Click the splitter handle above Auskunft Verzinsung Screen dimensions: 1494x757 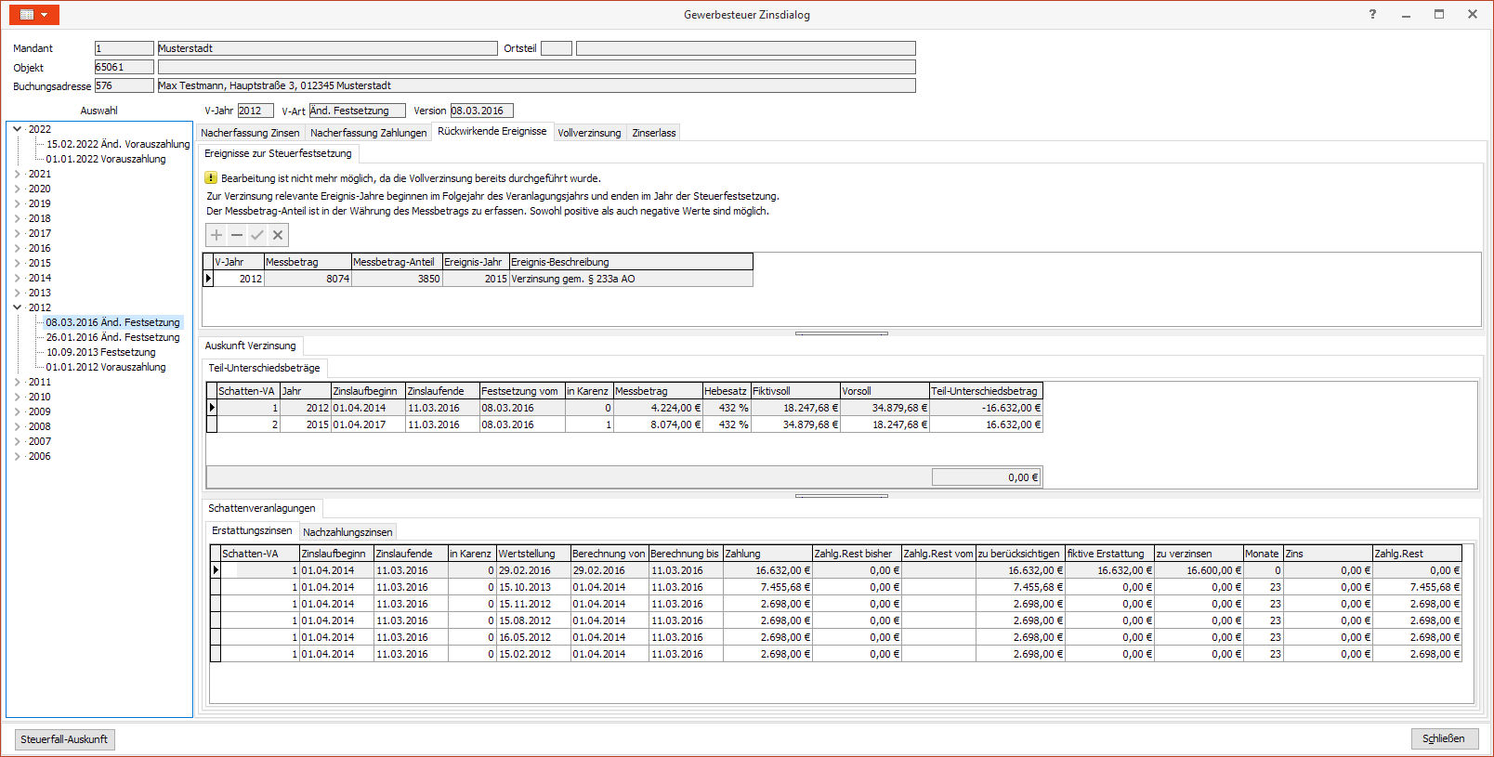(842, 333)
